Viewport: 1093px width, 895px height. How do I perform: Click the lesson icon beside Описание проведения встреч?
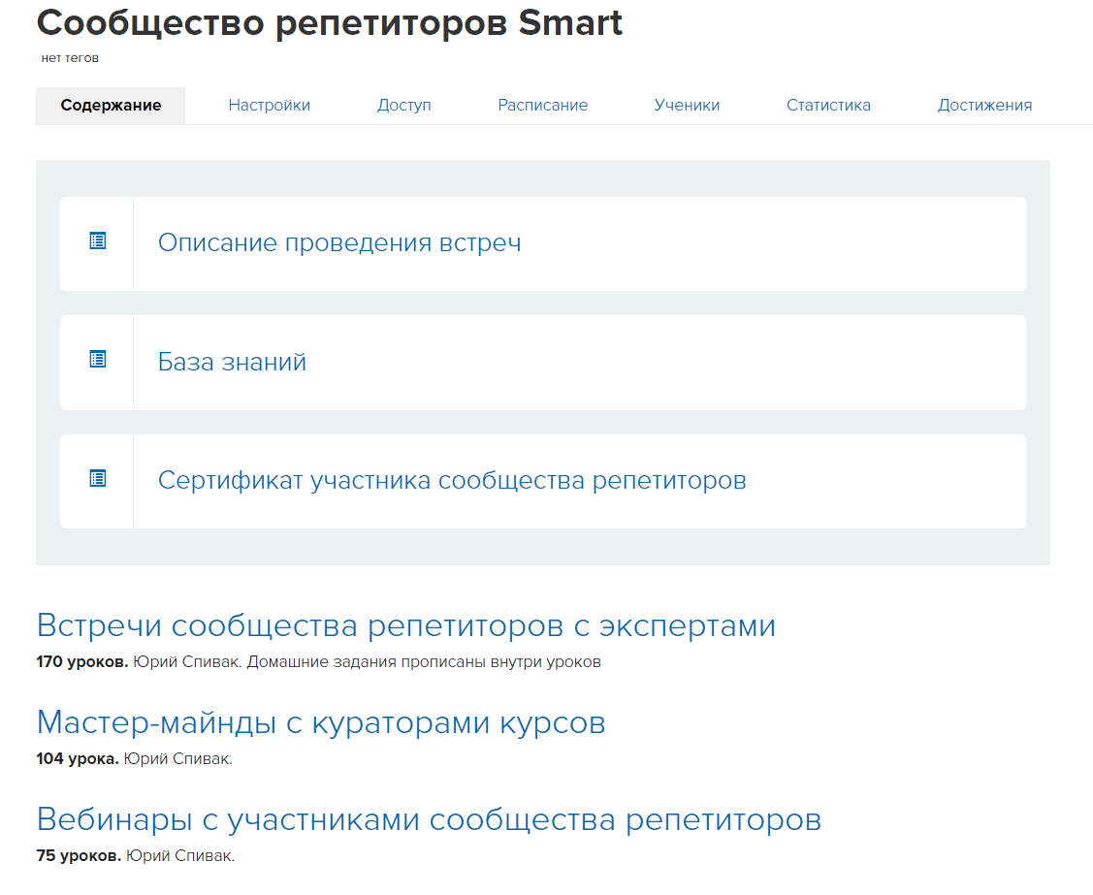[98, 241]
